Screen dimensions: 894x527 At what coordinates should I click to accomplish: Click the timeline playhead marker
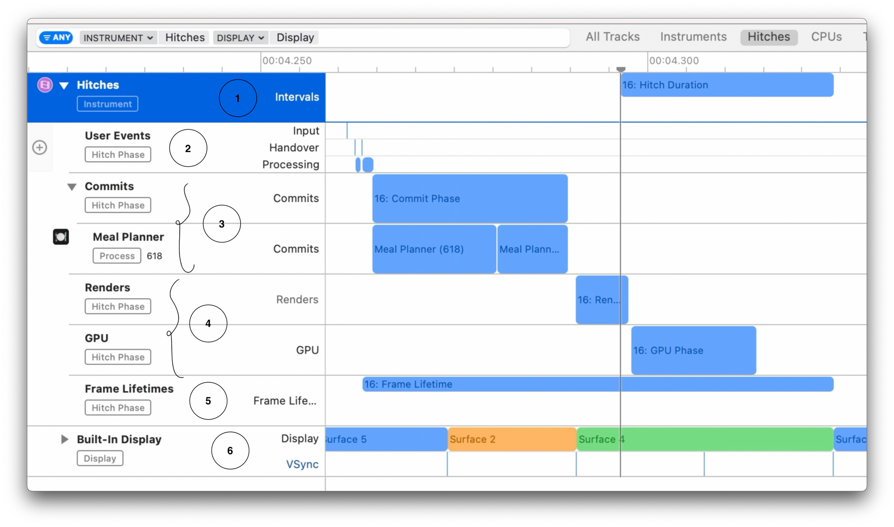pyautogui.click(x=620, y=69)
